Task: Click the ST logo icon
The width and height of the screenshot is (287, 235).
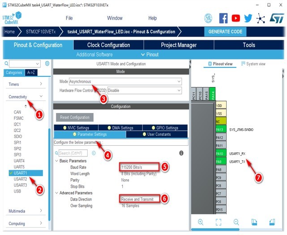Action: [x=277, y=18]
